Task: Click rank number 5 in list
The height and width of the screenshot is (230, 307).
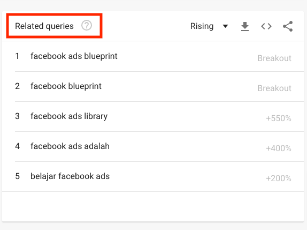Action: (x=18, y=176)
